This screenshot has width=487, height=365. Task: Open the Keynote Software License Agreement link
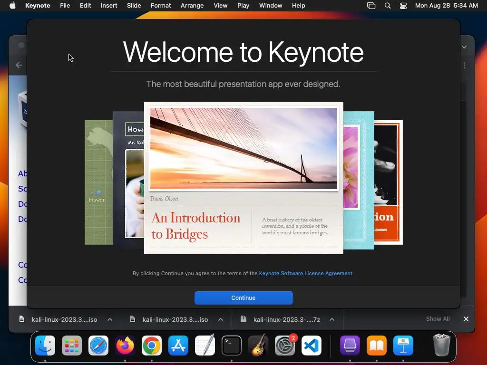[306, 273]
